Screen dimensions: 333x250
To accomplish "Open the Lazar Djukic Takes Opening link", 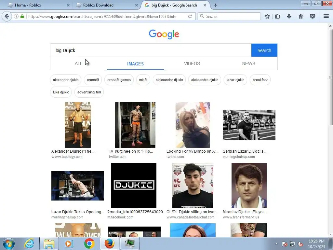I will [78, 212].
